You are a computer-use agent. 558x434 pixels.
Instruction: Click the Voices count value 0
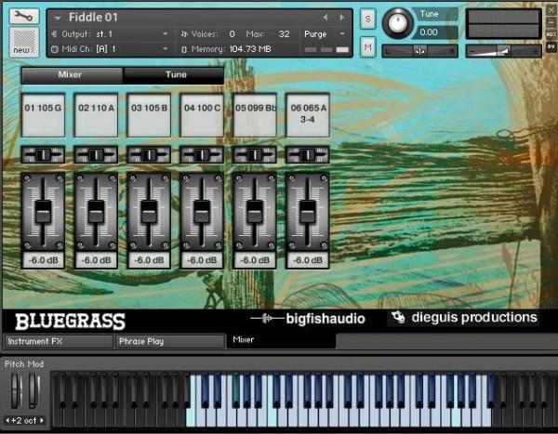pyautogui.click(x=232, y=34)
